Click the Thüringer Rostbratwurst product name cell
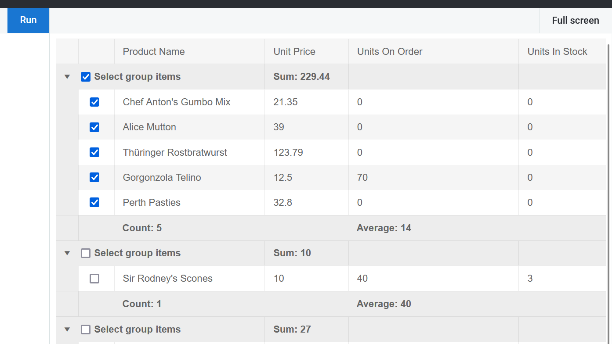 click(175, 153)
